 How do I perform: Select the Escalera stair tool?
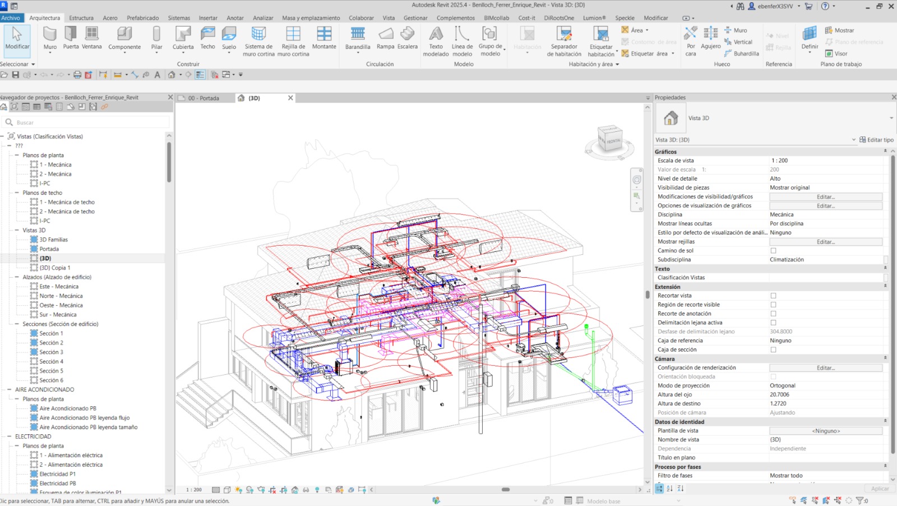[408, 38]
